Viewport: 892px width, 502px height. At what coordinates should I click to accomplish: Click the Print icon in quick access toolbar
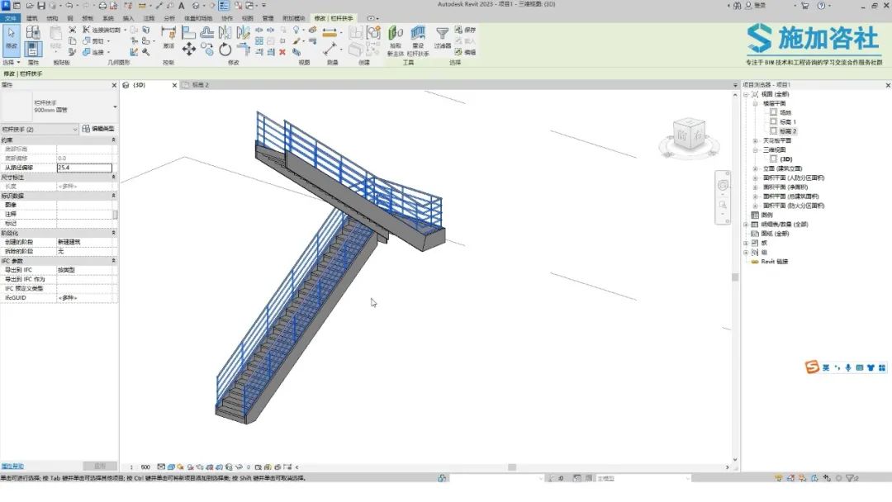click(102, 6)
